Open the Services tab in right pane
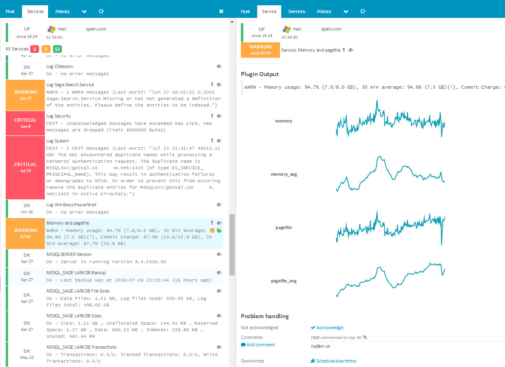 tap(297, 11)
